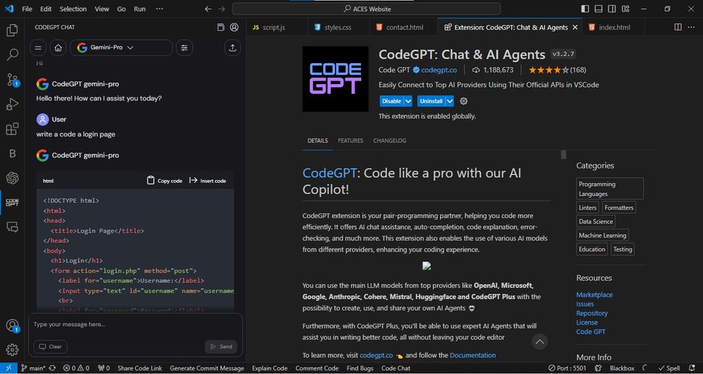Image resolution: width=703 pixels, height=374 pixels.
Task: Click the Send message button
Action: tap(221, 347)
